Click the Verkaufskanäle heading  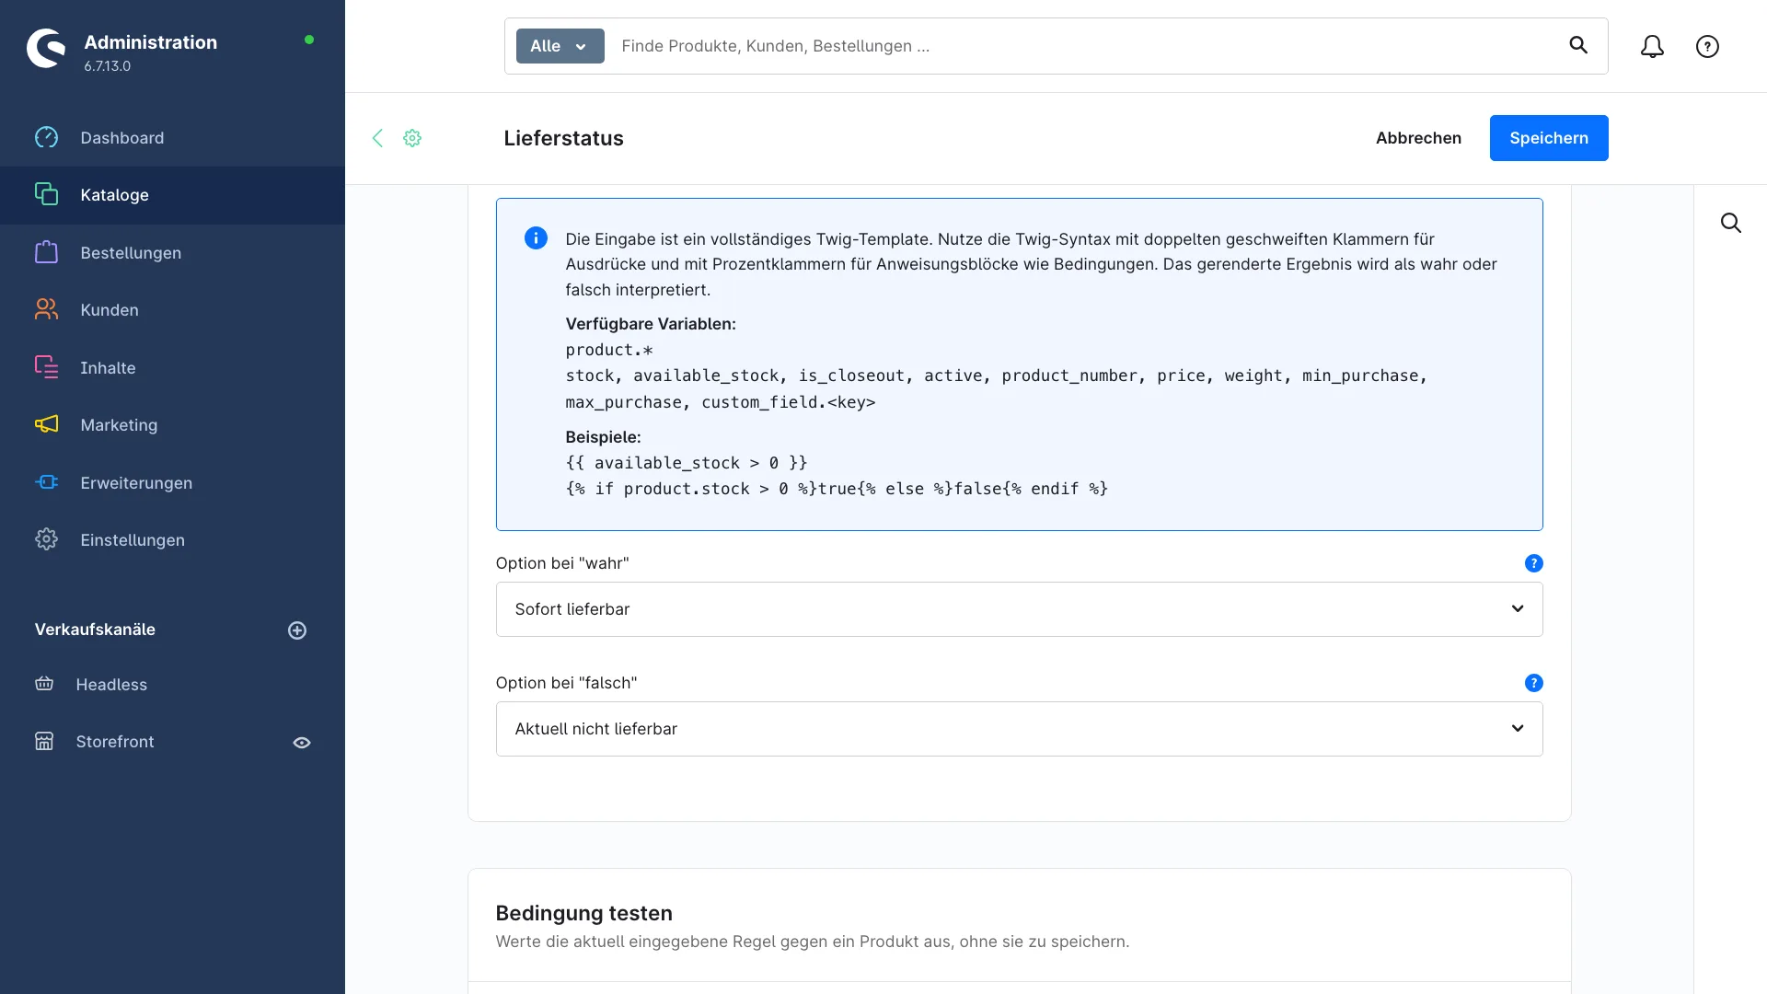[x=95, y=630]
